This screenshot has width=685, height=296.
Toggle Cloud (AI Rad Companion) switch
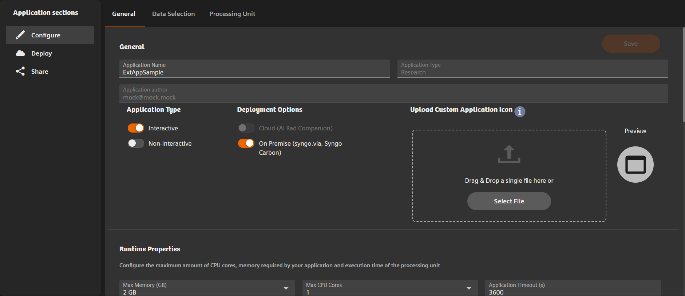(246, 128)
